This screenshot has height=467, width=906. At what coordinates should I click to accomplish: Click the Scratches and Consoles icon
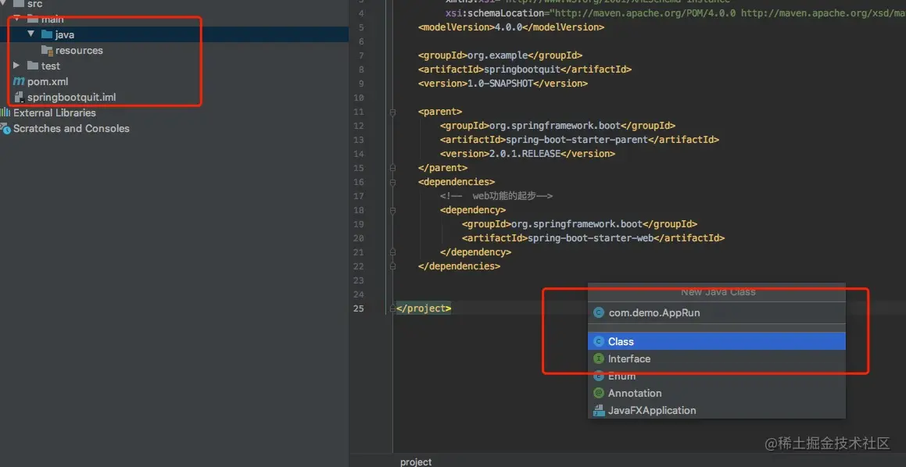(5, 128)
